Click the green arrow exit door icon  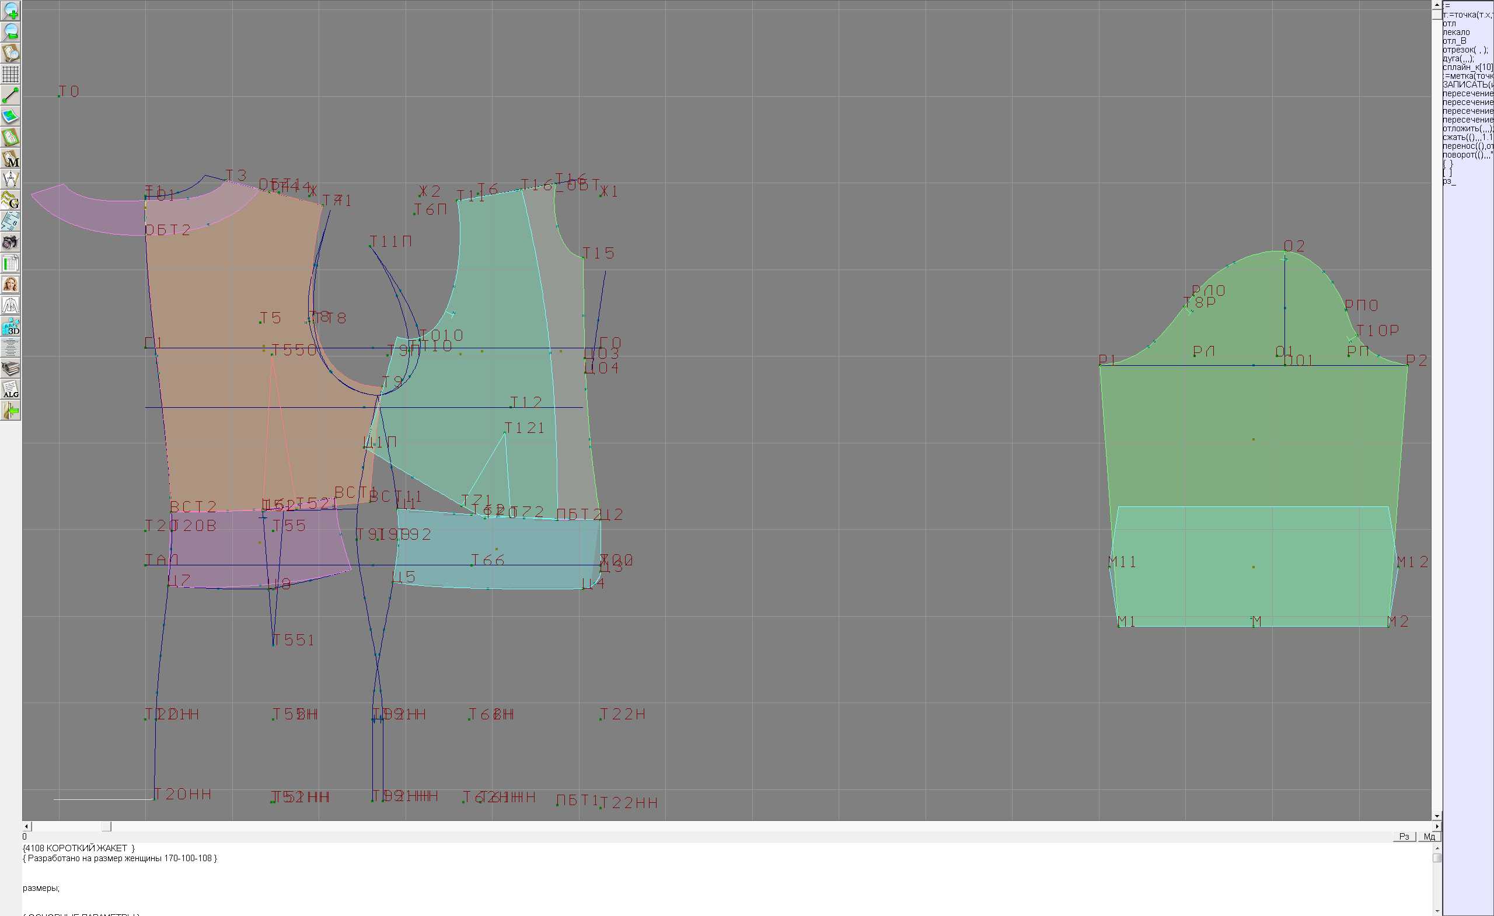pyautogui.click(x=11, y=411)
